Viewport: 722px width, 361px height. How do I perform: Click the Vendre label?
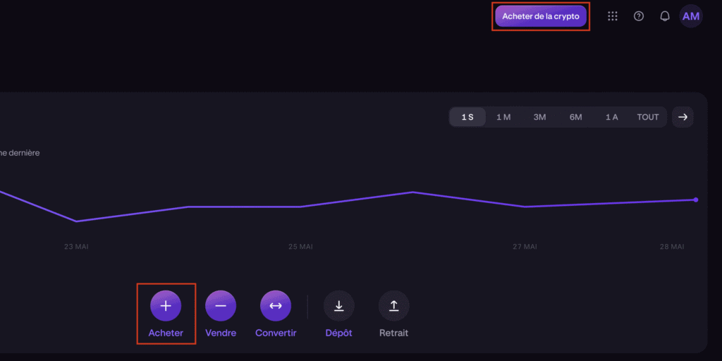pos(221,333)
